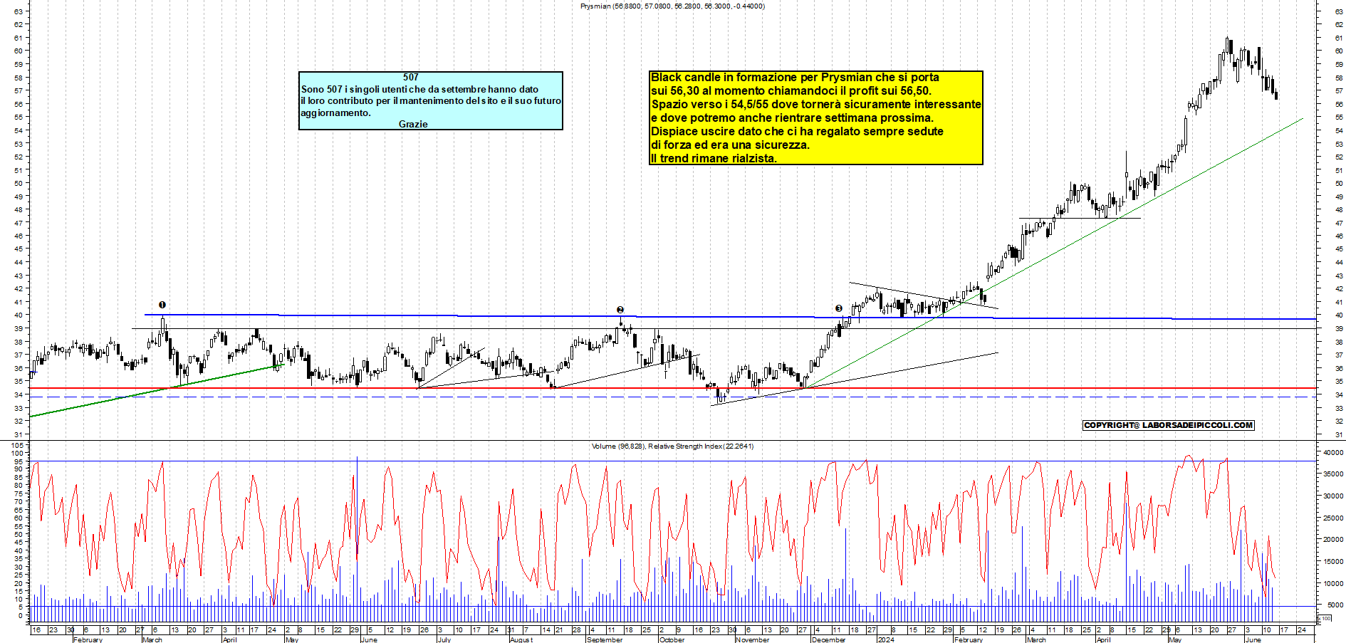Click the circled number 2 peak marker

pyautogui.click(x=620, y=310)
